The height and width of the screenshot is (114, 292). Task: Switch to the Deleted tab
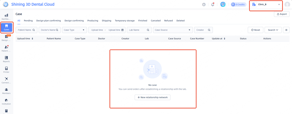(x=181, y=21)
